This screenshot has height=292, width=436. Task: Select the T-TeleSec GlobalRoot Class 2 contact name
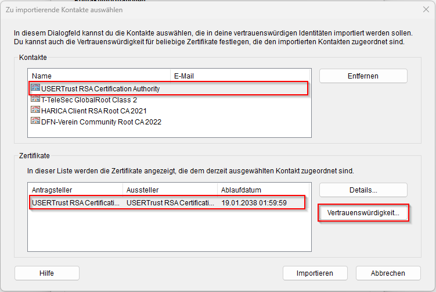tap(89, 99)
